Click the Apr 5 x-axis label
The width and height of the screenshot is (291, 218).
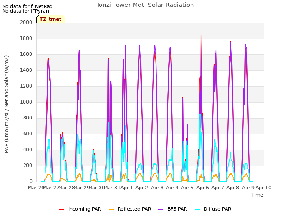point(187,188)
